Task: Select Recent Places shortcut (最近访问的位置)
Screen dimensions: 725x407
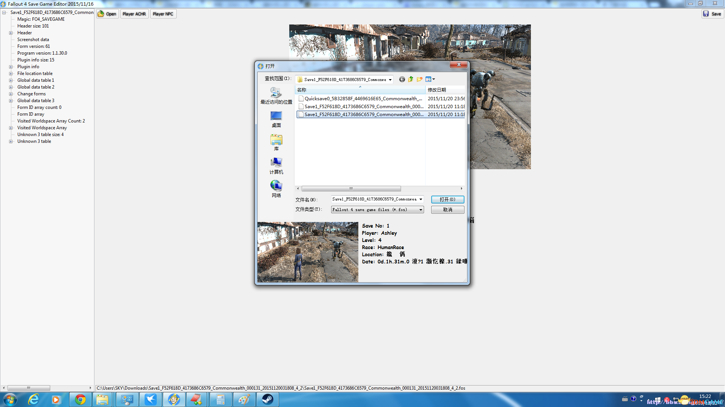Action: coord(276,96)
